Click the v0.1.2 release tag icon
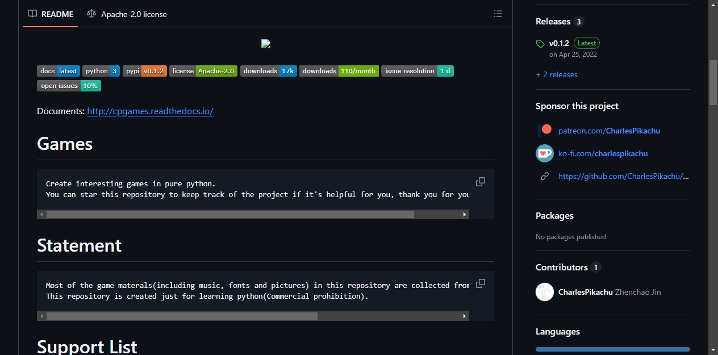The width and height of the screenshot is (718, 355). pyautogui.click(x=540, y=44)
